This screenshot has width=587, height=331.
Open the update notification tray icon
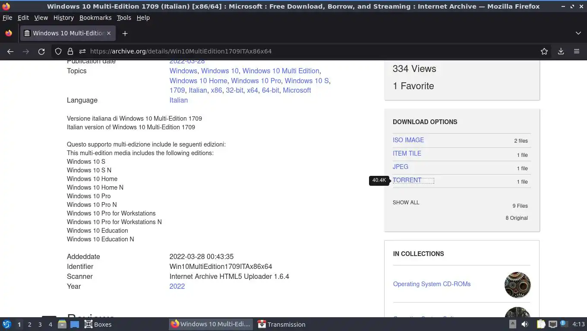[x=563, y=324]
